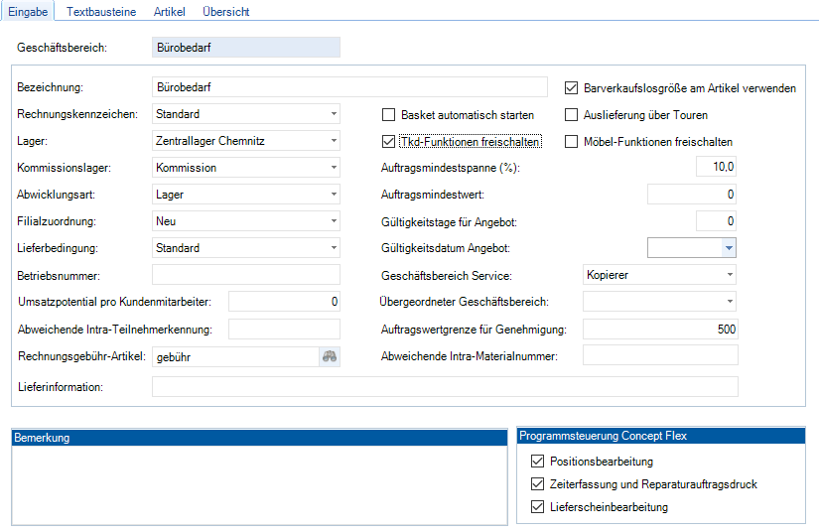This screenshot has height=532, width=819.
Task: Check Möbel-Funktionen freischalten box
Action: 571,142
